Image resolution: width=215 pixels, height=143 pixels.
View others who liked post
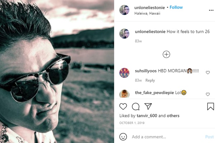[x=173, y=116]
